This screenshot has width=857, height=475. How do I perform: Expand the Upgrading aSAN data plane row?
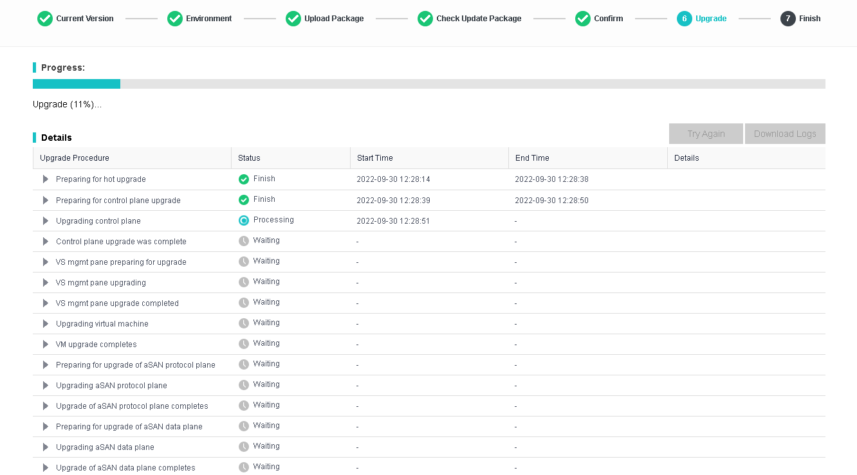(x=46, y=447)
